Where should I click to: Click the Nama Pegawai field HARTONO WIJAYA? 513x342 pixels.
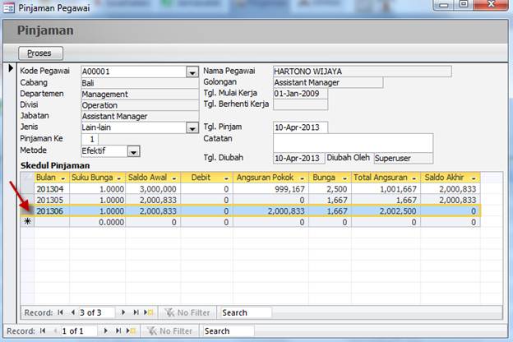tap(363, 72)
